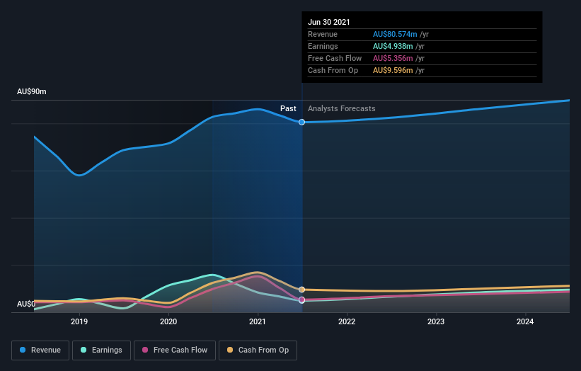Click the pink Free Cash Flow data point marker
The width and height of the screenshot is (581, 371).
tap(302, 299)
